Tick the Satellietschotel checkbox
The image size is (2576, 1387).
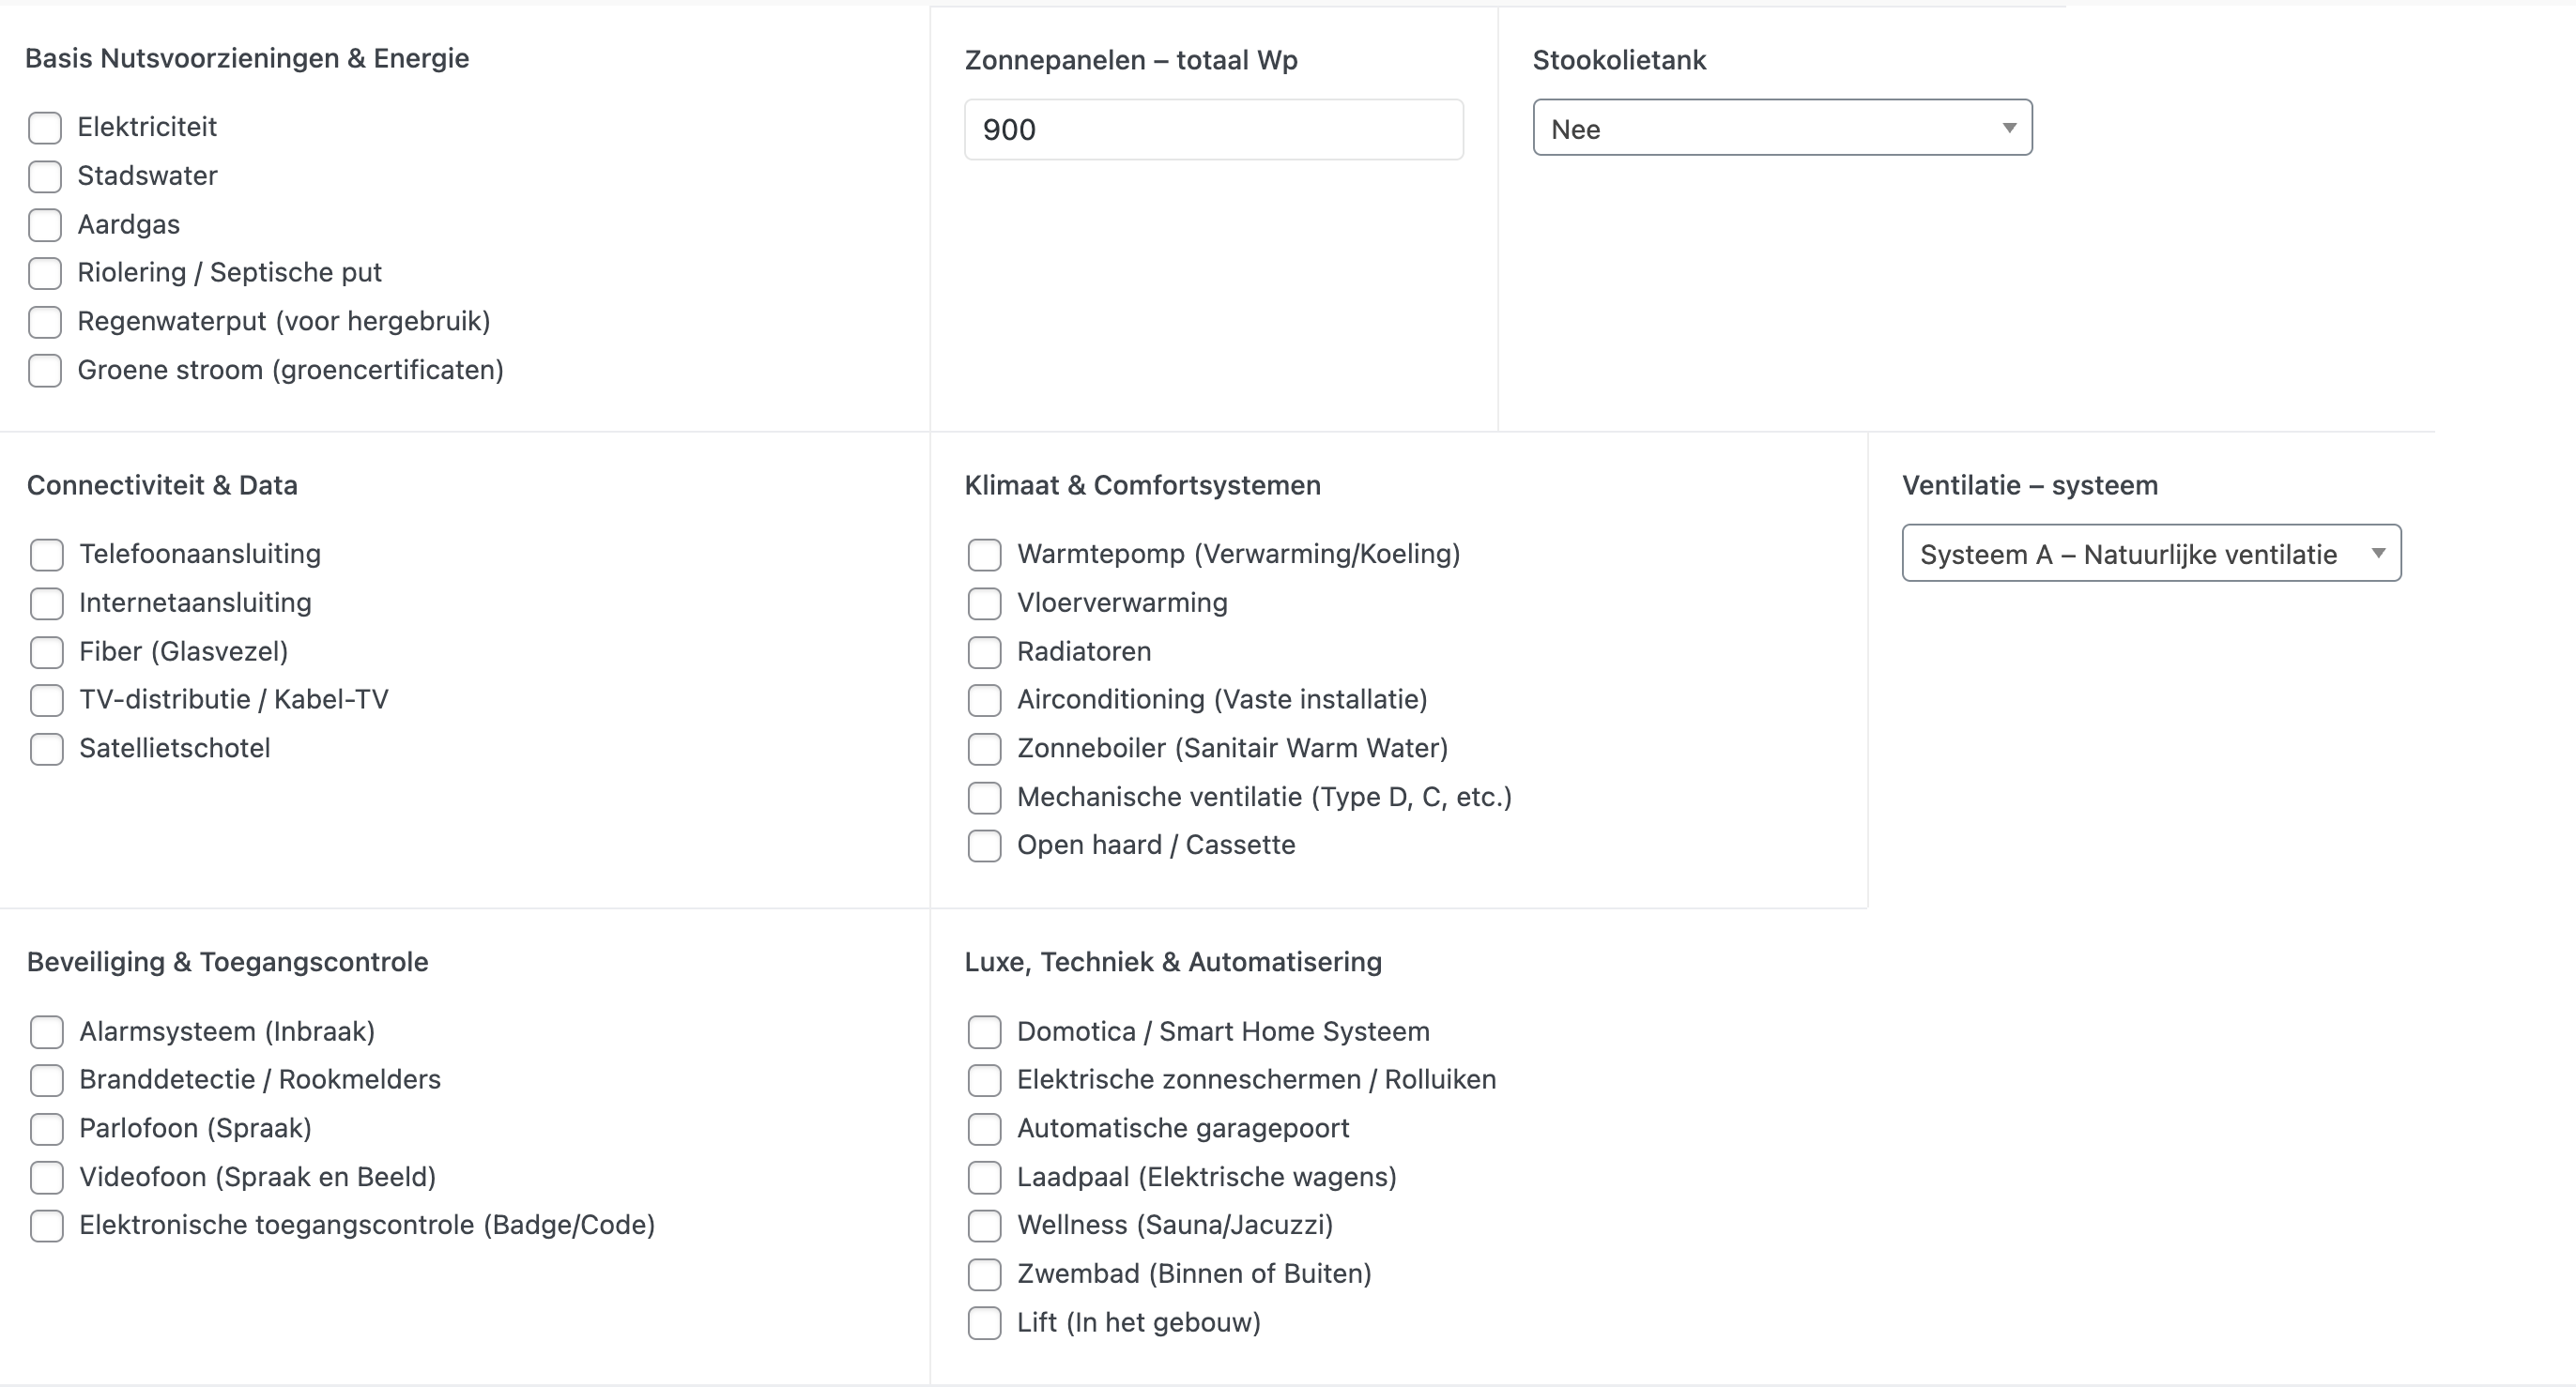(x=47, y=750)
